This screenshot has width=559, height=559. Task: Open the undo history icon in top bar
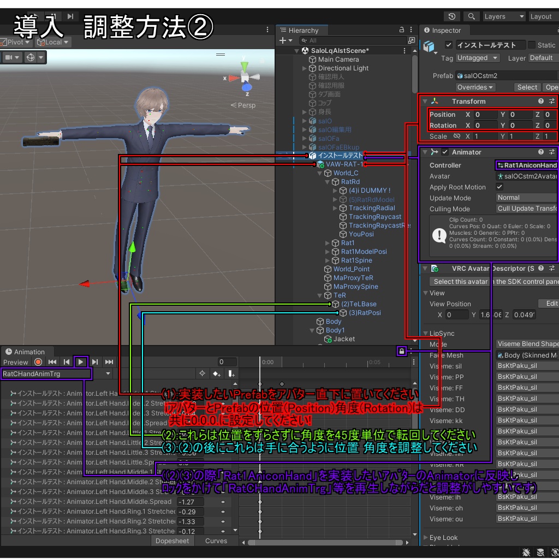[452, 16]
